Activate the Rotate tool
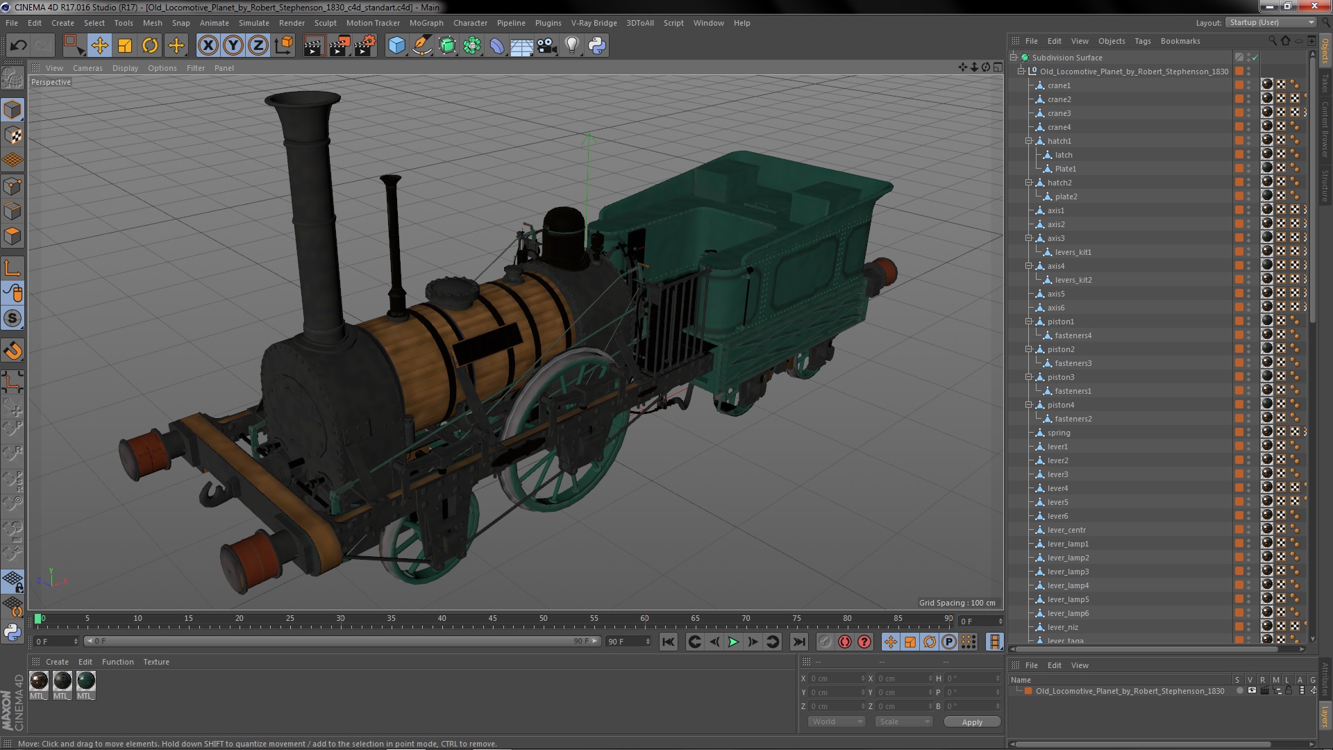The width and height of the screenshot is (1333, 750). click(x=150, y=46)
